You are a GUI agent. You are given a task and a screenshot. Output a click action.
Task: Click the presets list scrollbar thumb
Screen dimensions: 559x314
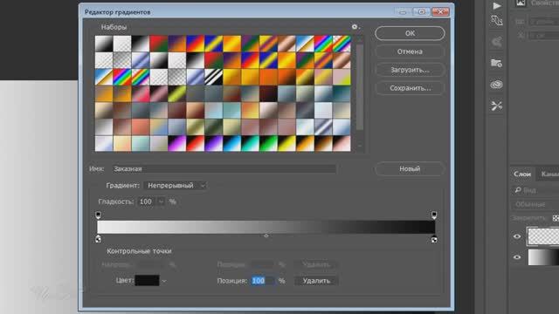360,87
